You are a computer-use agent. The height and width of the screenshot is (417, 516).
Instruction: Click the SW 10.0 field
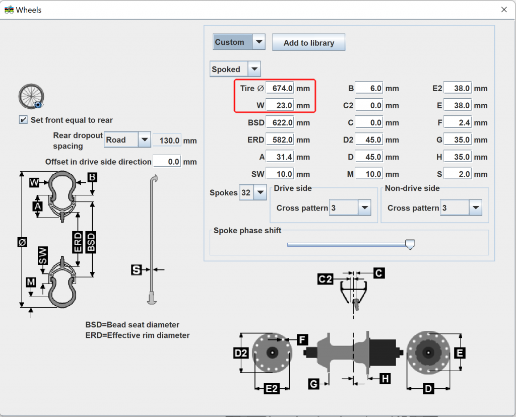coord(279,174)
